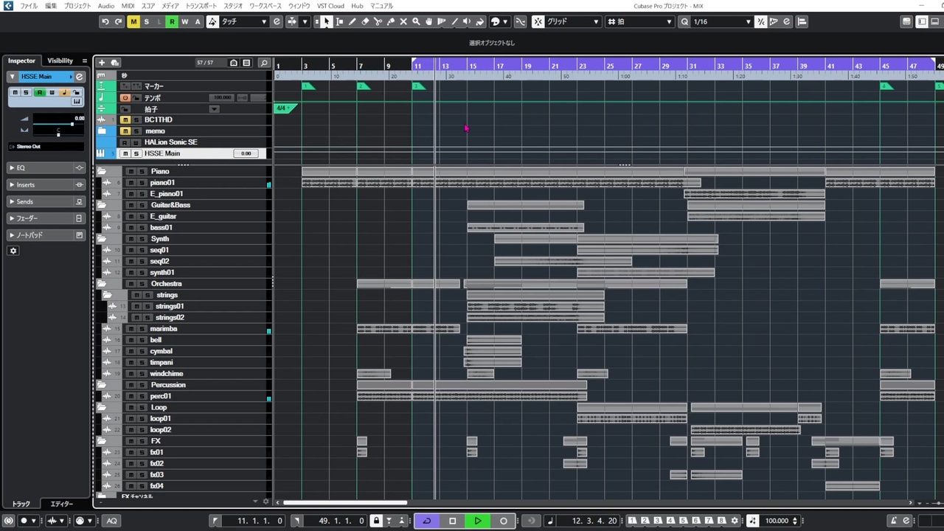Open the ファイル menu

(x=28, y=6)
